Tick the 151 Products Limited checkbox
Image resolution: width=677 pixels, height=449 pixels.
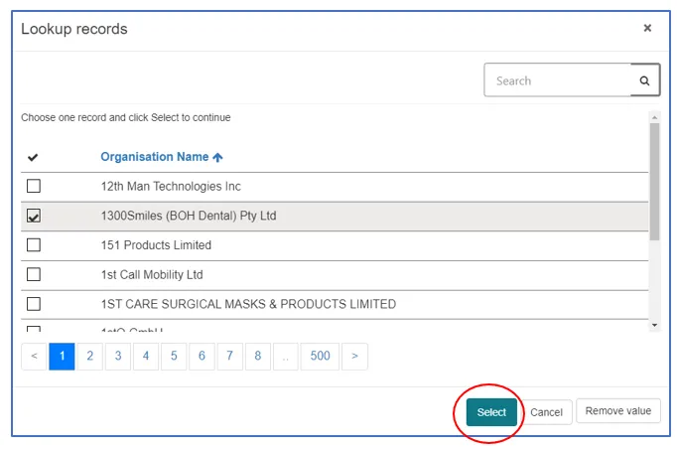pyautogui.click(x=34, y=245)
